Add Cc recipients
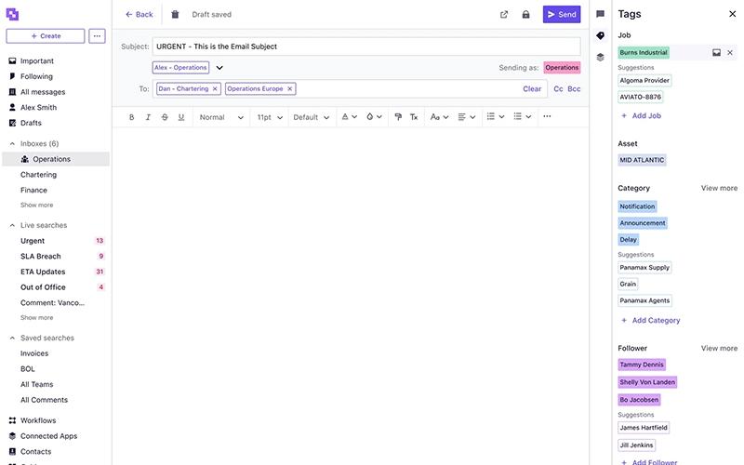Image resolution: width=744 pixels, height=465 pixels. (x=558, y=88)
